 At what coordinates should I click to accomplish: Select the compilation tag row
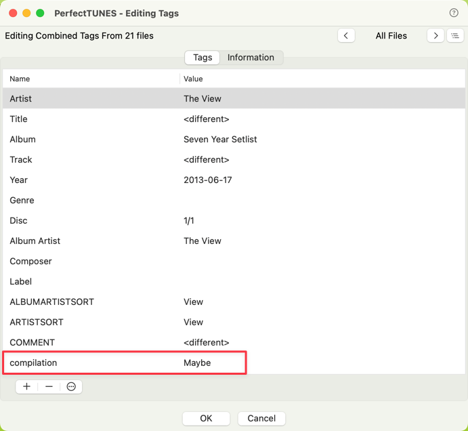(125, 363)
